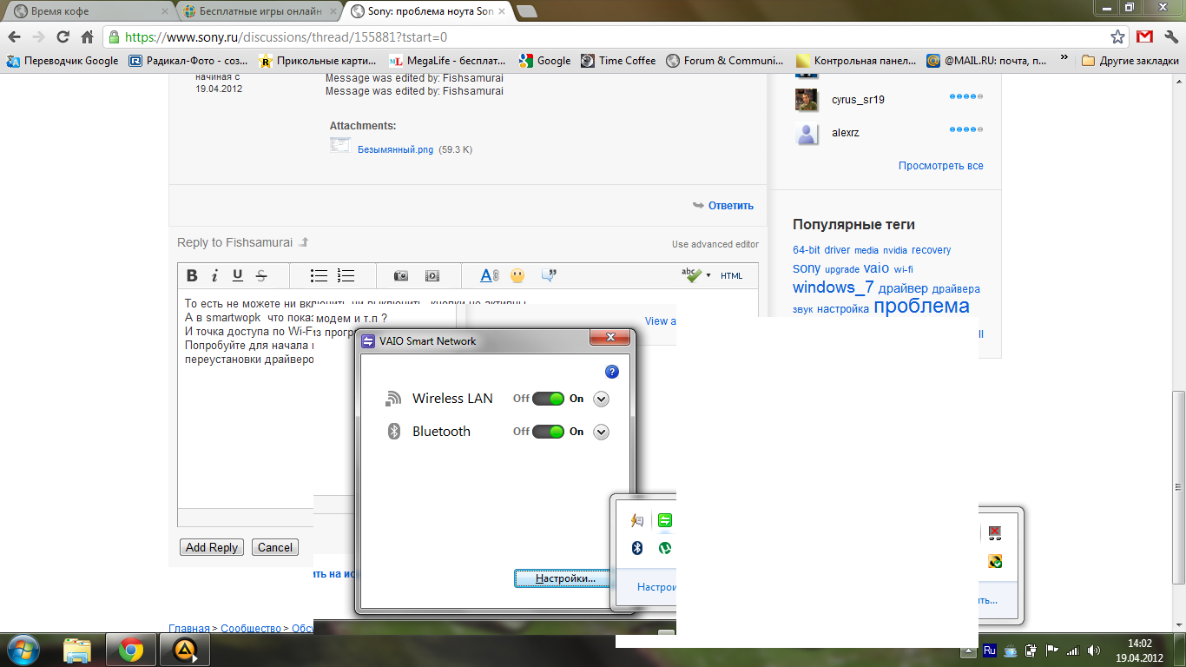Screen dimensions: 1186x667
Task: Open the spell check dropdown arrow
Action: coord(708,276)
